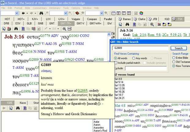Image resolution: width=190 pixels, height=132 pixels.
Task: Open the Clarke commentary tab
Action: click(x=140, y=19)
